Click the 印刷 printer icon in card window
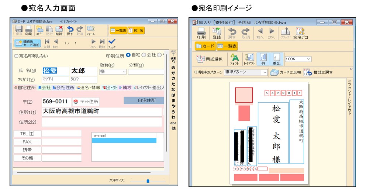Image resolution: width=366 pixels, height=189 pixels. point(28,30)
